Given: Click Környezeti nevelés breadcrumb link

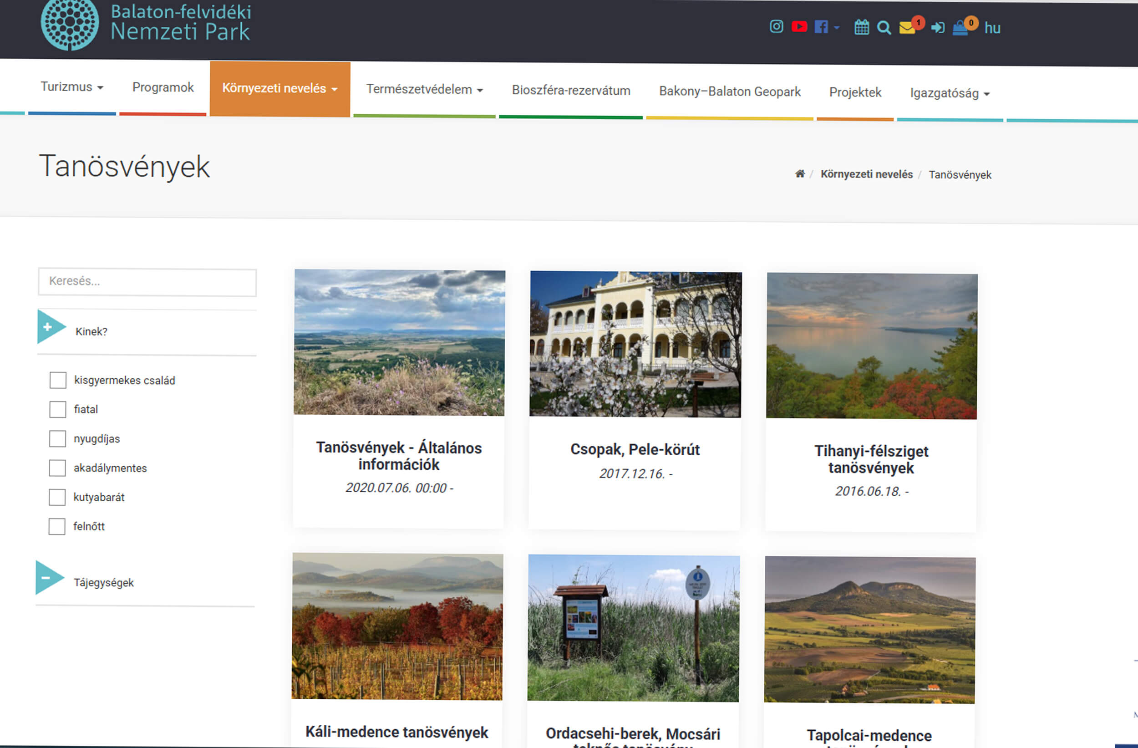Looking at the screenshot, I should pos(866,174).
